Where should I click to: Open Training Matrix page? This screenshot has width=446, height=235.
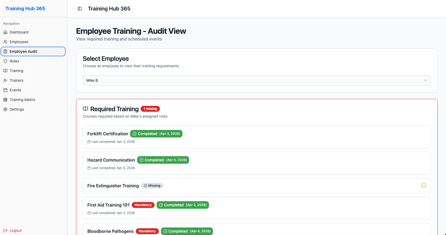click(x=33, y=100)
